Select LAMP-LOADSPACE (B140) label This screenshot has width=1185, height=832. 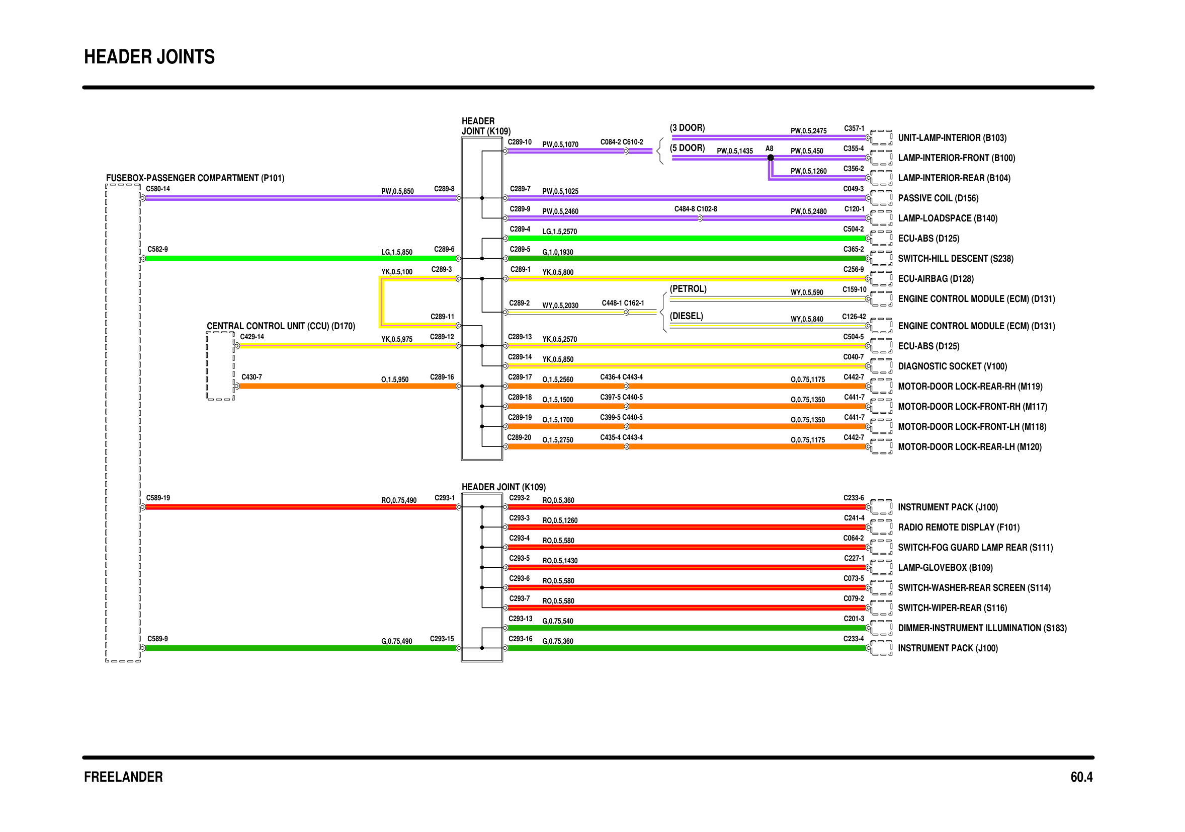pyautogui.click(x=948, y=218)
